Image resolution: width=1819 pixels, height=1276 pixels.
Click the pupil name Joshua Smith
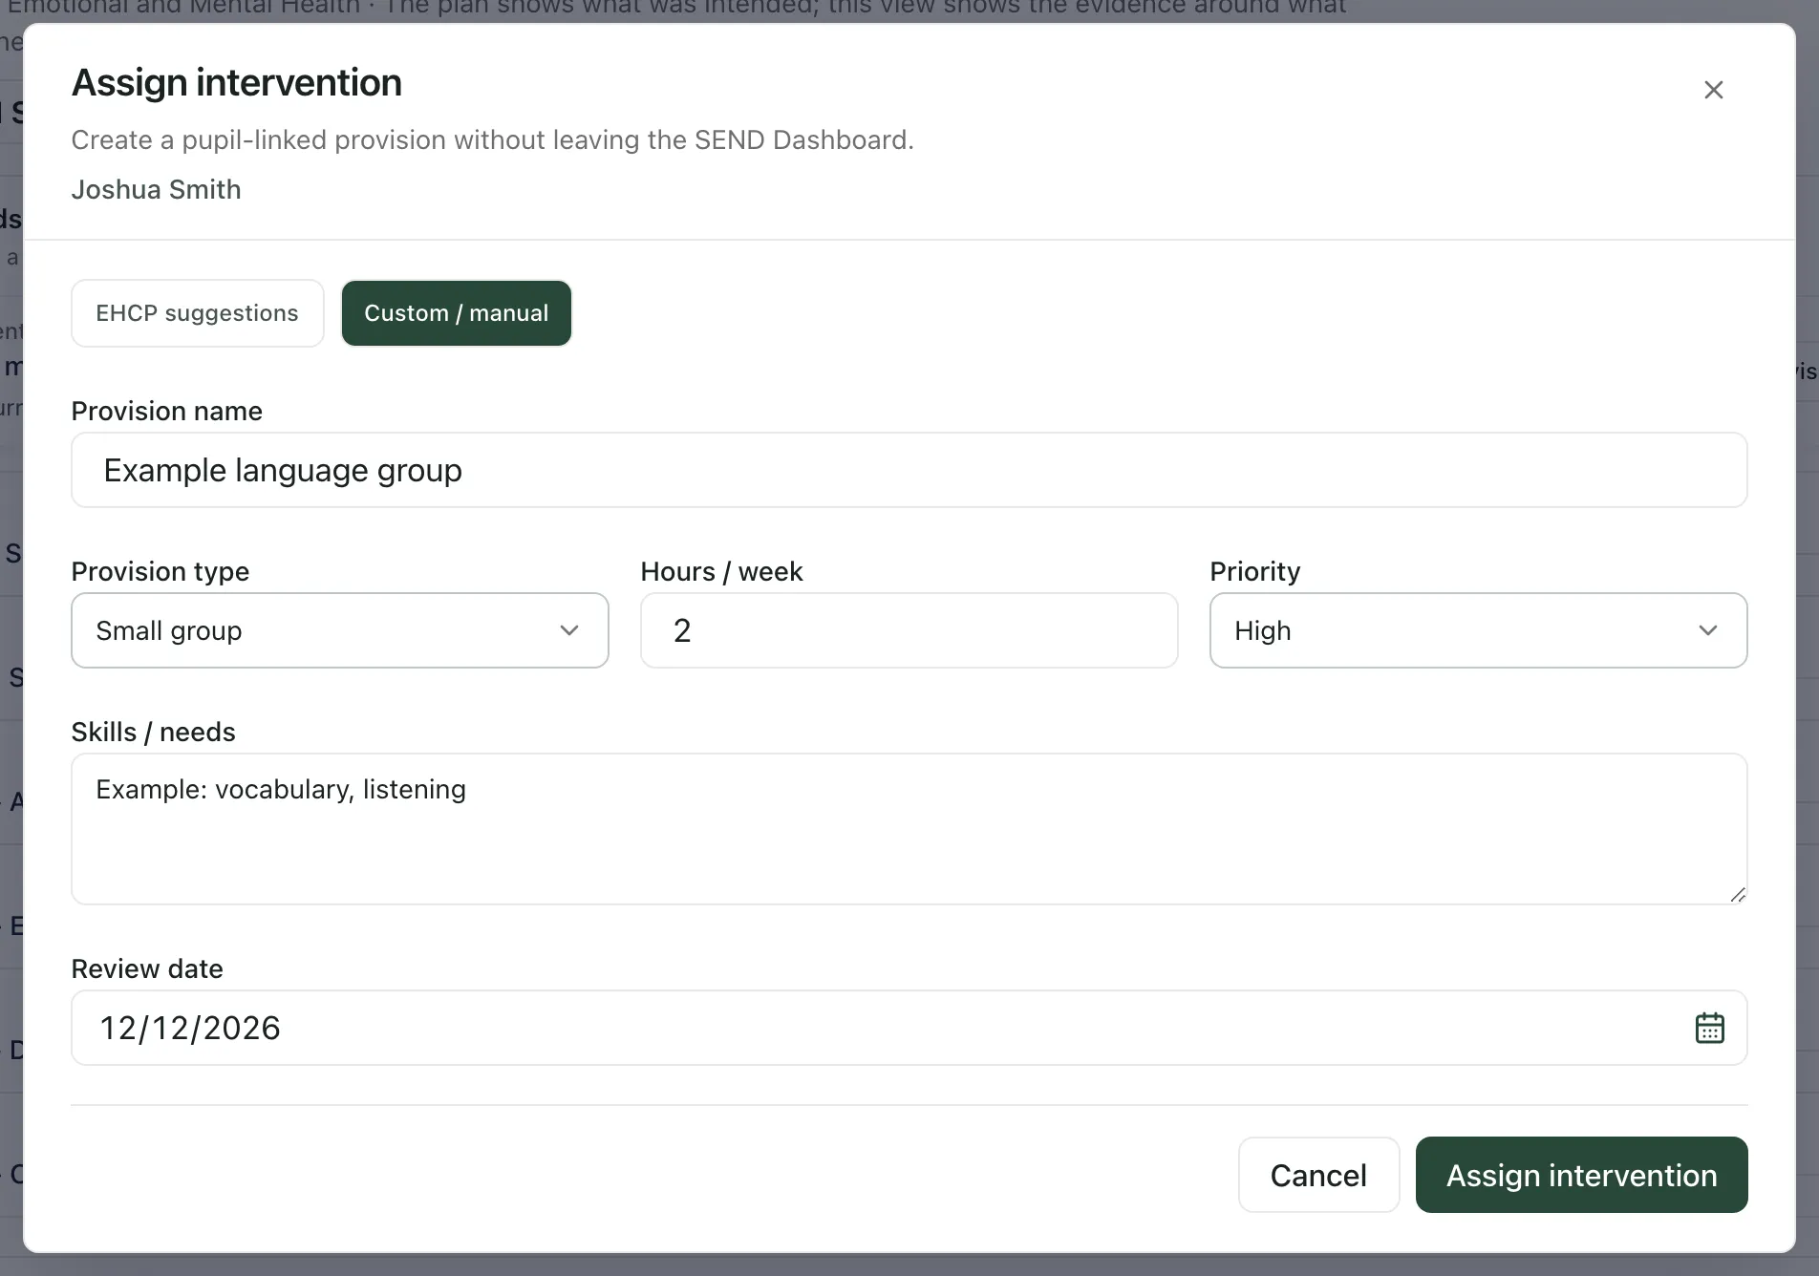[x=156, y=189]
